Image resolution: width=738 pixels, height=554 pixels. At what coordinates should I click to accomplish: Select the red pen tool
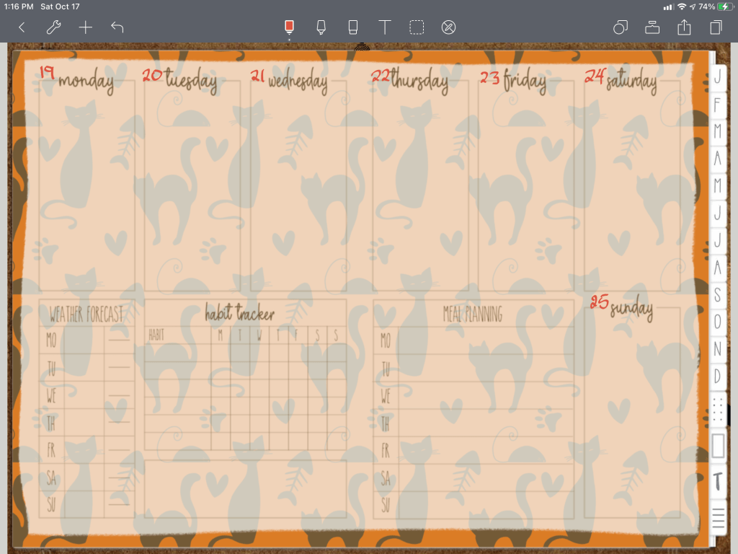point(289,27)
